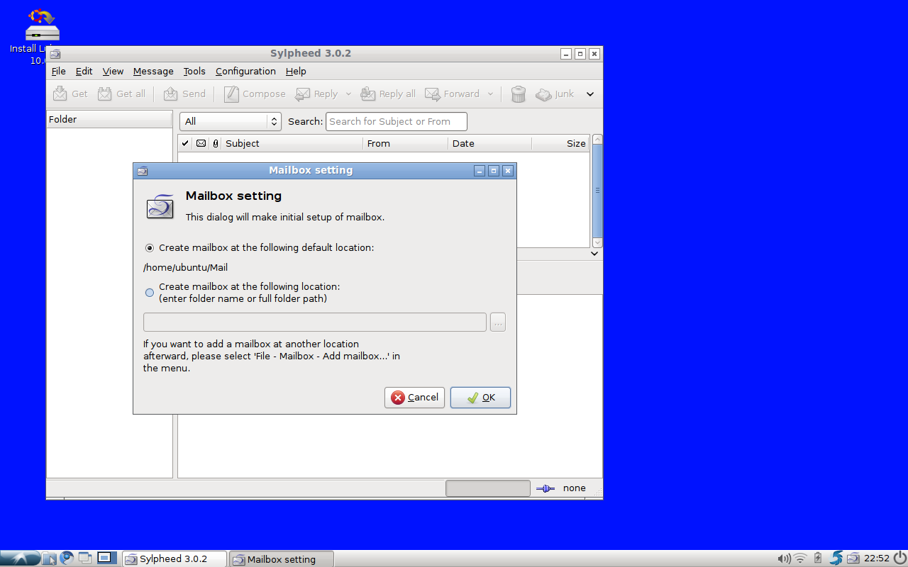Click the Forward toolbar button
The height and width of the screenshot is (567, 908).
[x=453, y=94]
